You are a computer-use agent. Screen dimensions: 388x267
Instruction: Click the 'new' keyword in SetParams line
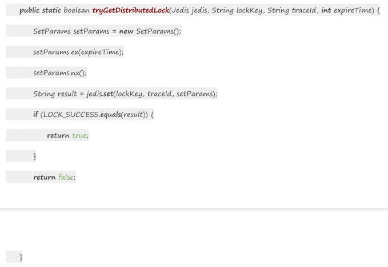point(126,31)
